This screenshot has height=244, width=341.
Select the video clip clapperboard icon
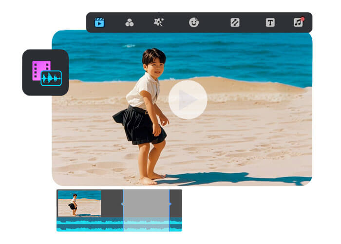tap(99, 22)
